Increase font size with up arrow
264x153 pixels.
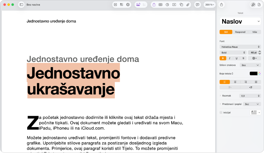[x=260, y=51]
